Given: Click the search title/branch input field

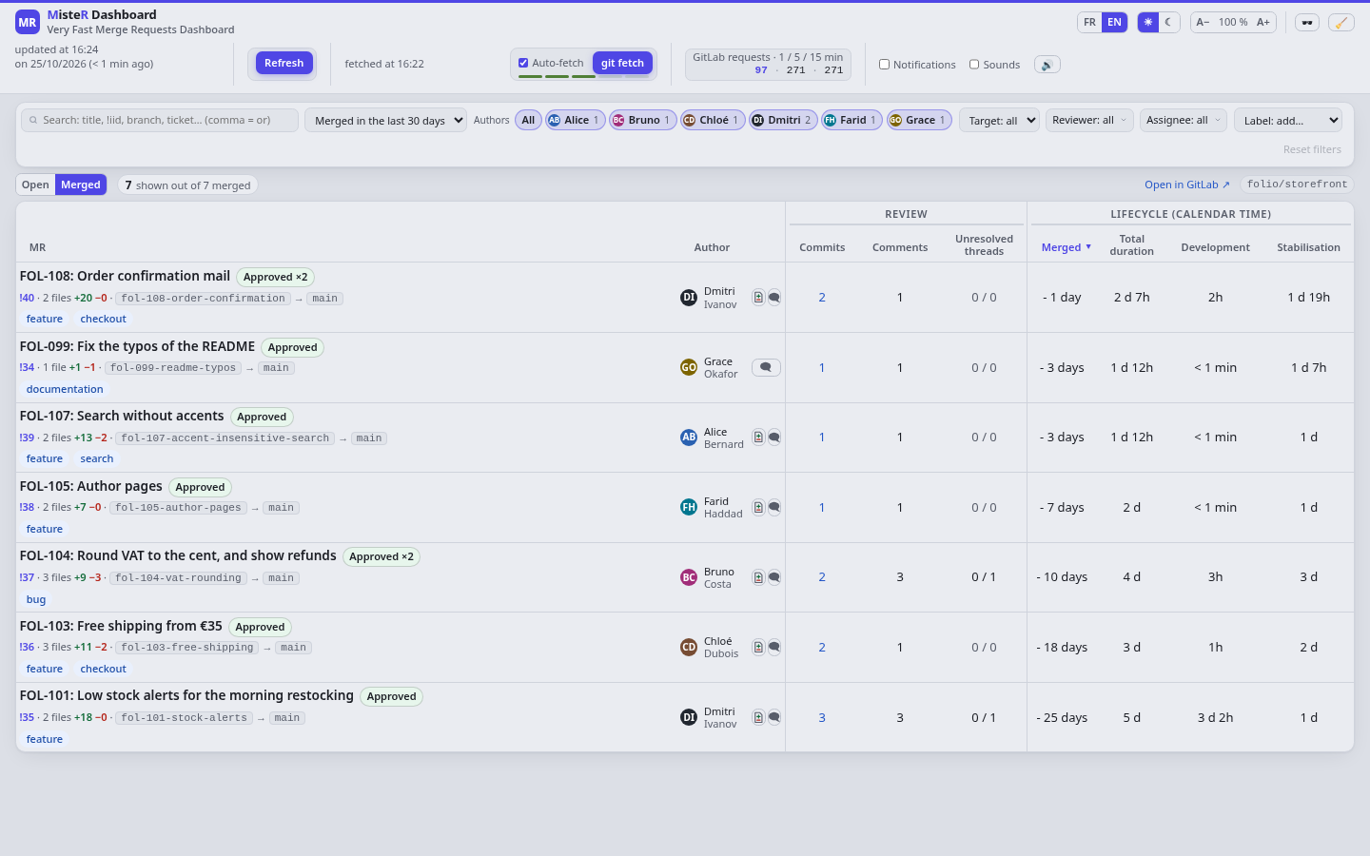Looking at the screenshot, I should coord(160,120).
